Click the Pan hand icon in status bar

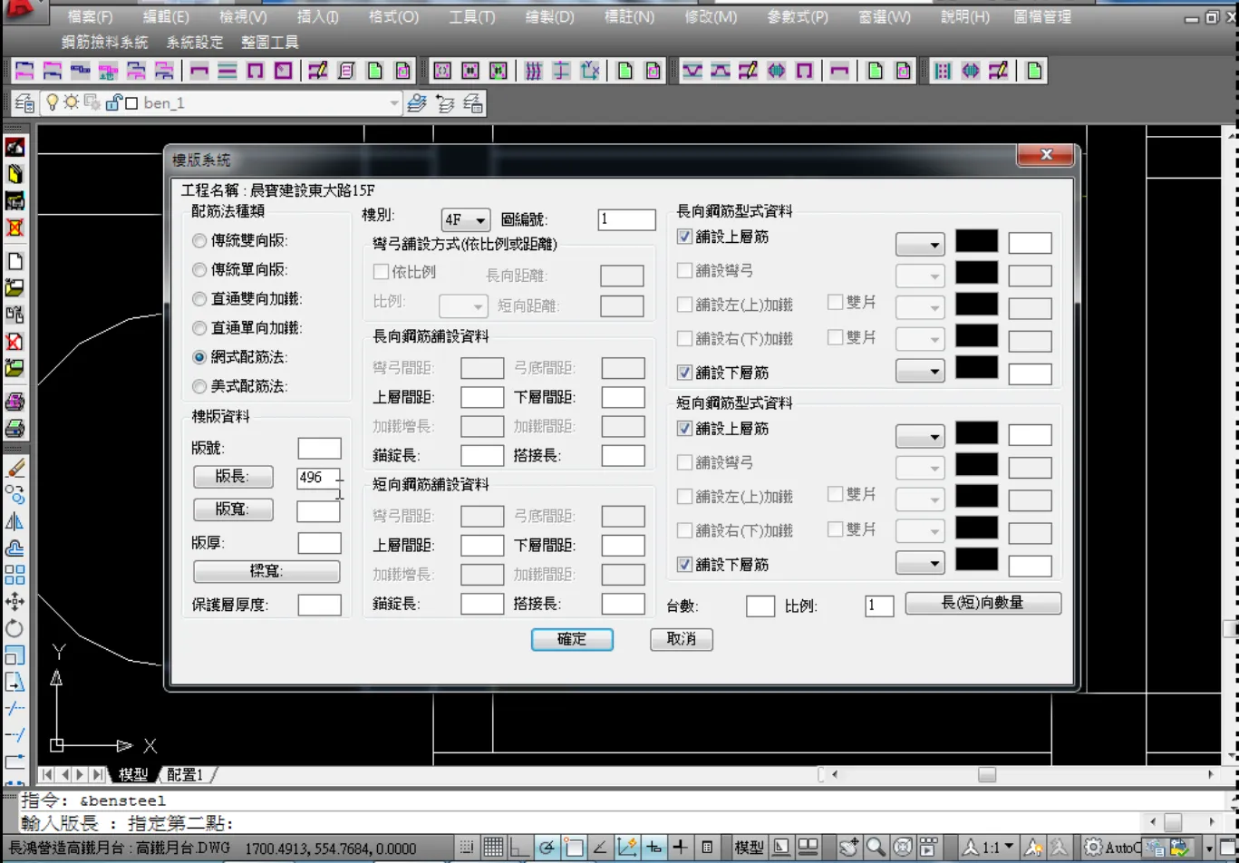click(x=849, y=847)
